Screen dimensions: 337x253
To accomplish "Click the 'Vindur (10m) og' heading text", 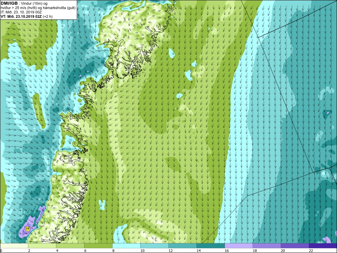I will pos(34,3).
